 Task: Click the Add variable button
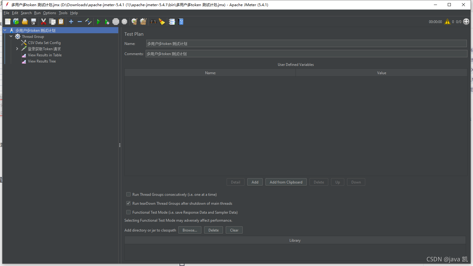pyautogui.click(x=255, y=182)
